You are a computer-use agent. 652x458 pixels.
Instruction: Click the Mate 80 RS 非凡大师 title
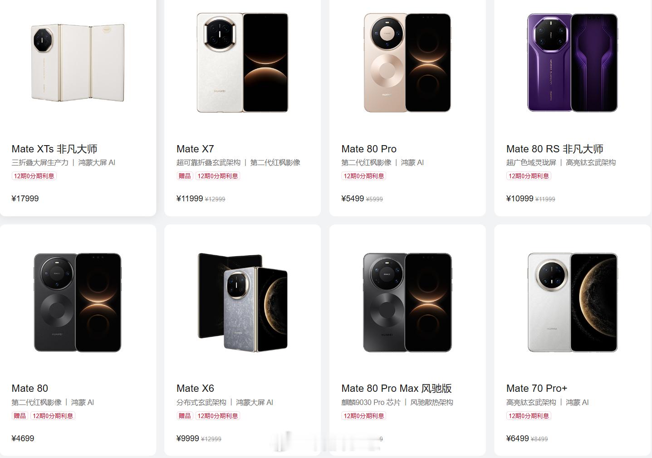click(554, 149)
